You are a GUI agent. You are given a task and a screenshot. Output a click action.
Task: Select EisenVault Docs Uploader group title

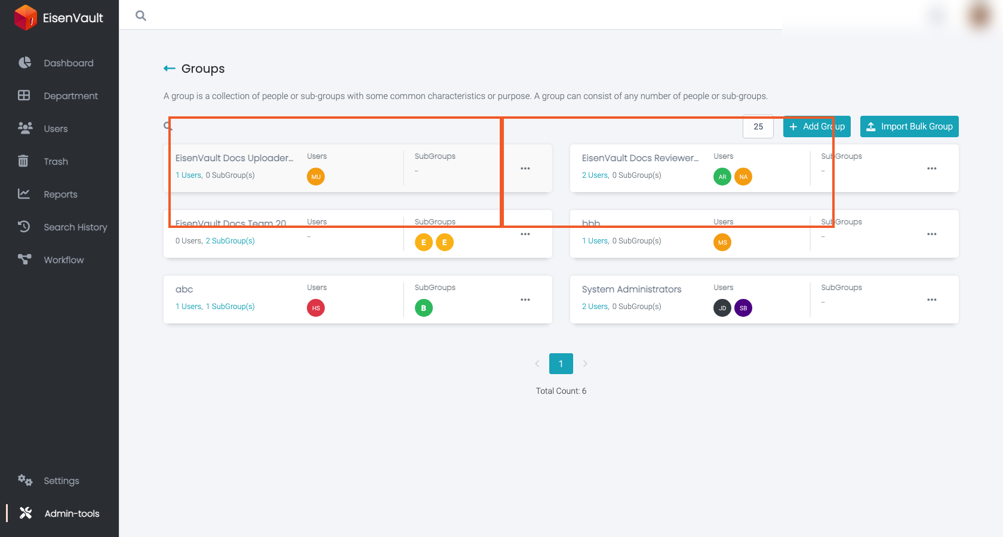[235, 158]
